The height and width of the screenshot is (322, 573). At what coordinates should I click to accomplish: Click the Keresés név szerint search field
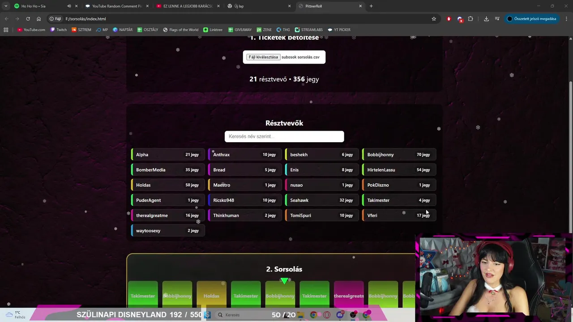[284, 136]
